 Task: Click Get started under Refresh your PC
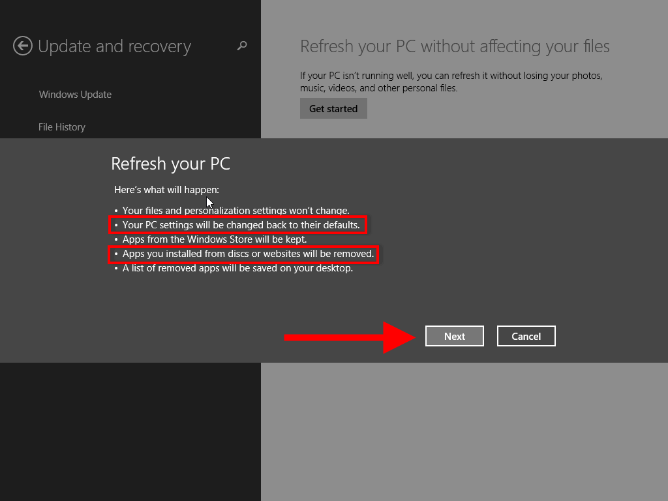click(333, 109)
